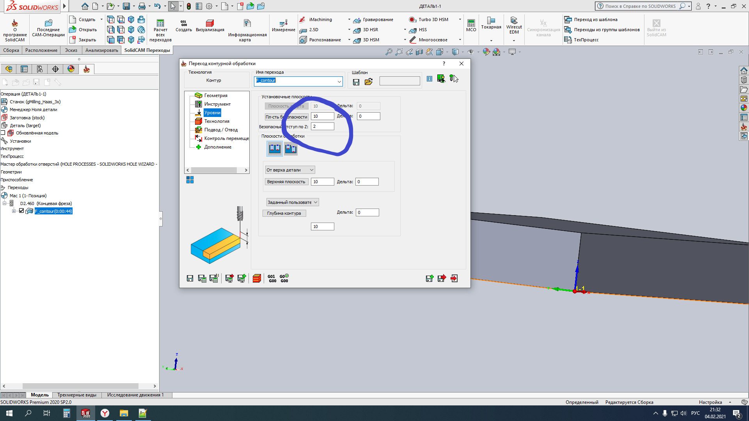This screenshot has width=749, height=421.
Task: Click the Exit icon at dialog bottom right
Action: [454, 278]
